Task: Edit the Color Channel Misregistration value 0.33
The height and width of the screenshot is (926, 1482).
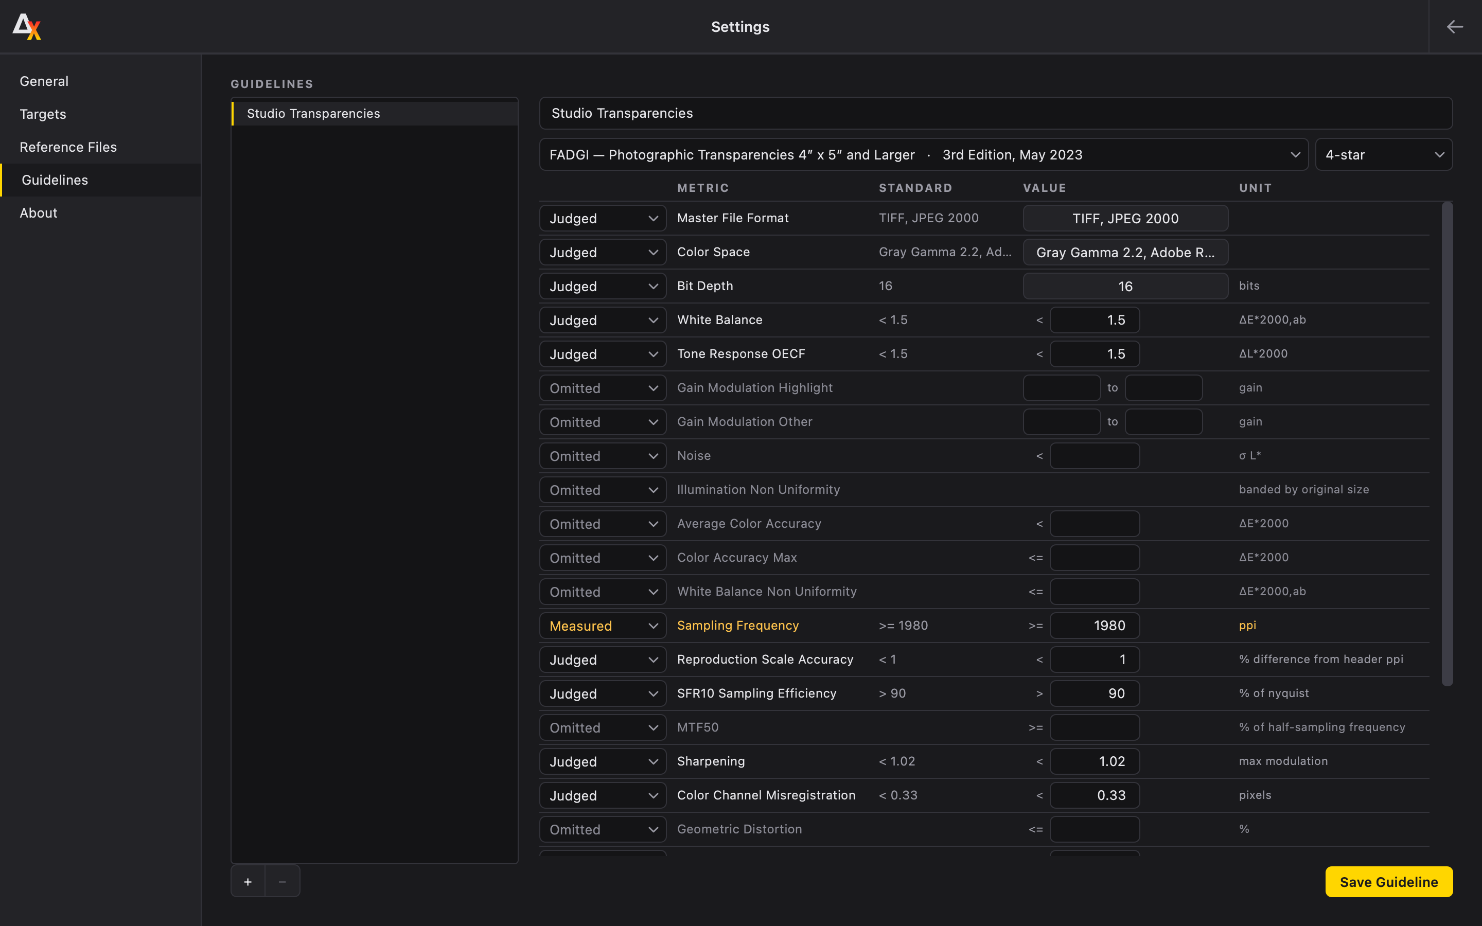Action: (1095, 795)
